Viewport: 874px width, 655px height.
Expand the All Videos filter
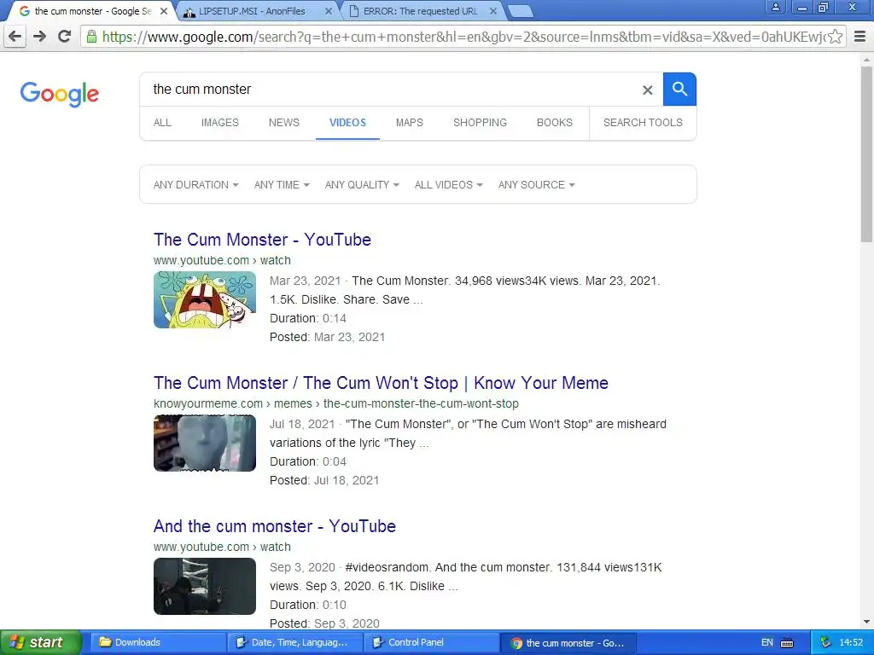448,185
